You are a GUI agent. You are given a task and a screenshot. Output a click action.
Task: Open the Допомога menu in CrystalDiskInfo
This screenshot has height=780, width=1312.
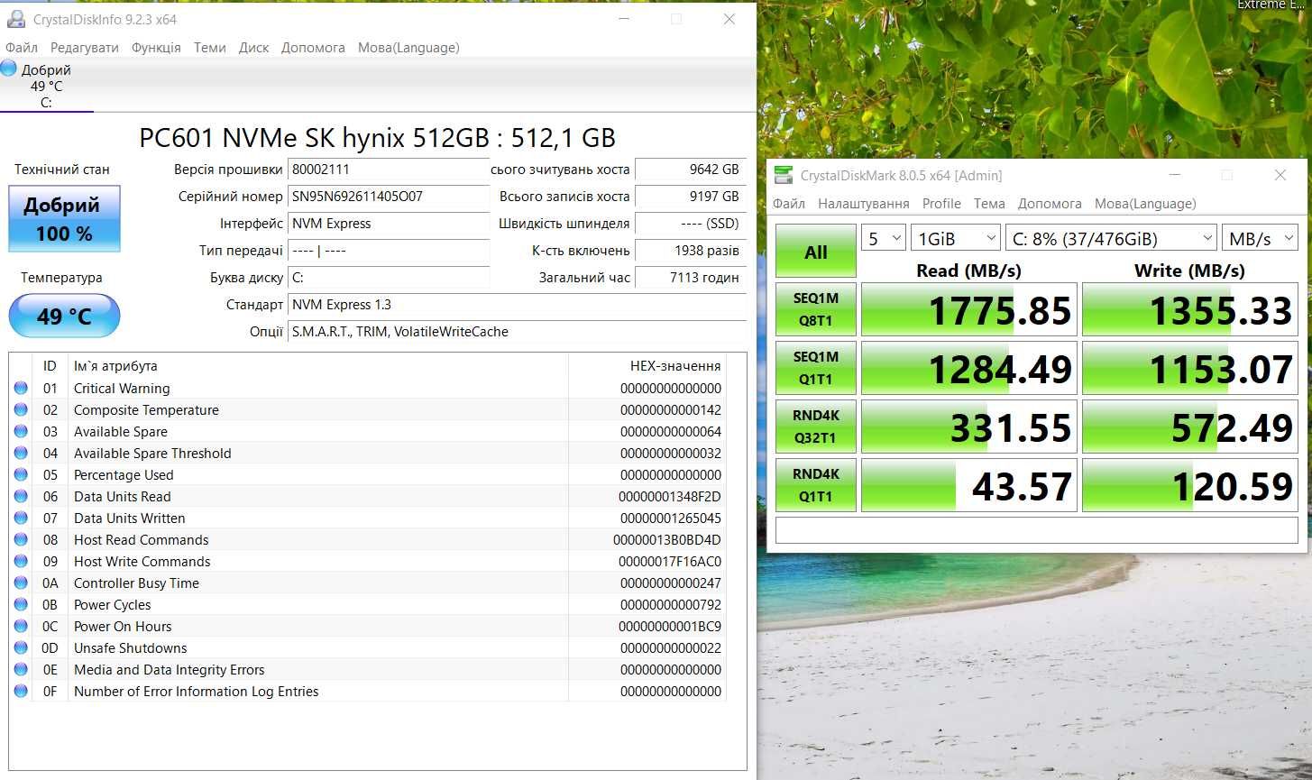pos(313,48)
